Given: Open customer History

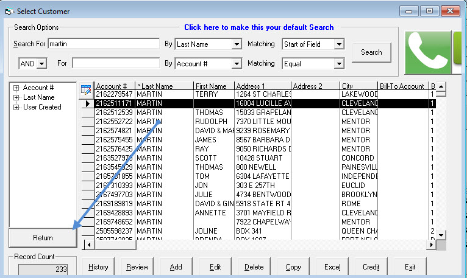Looking at the screenshot, I should pyautogui.click(x=98, y=267).
